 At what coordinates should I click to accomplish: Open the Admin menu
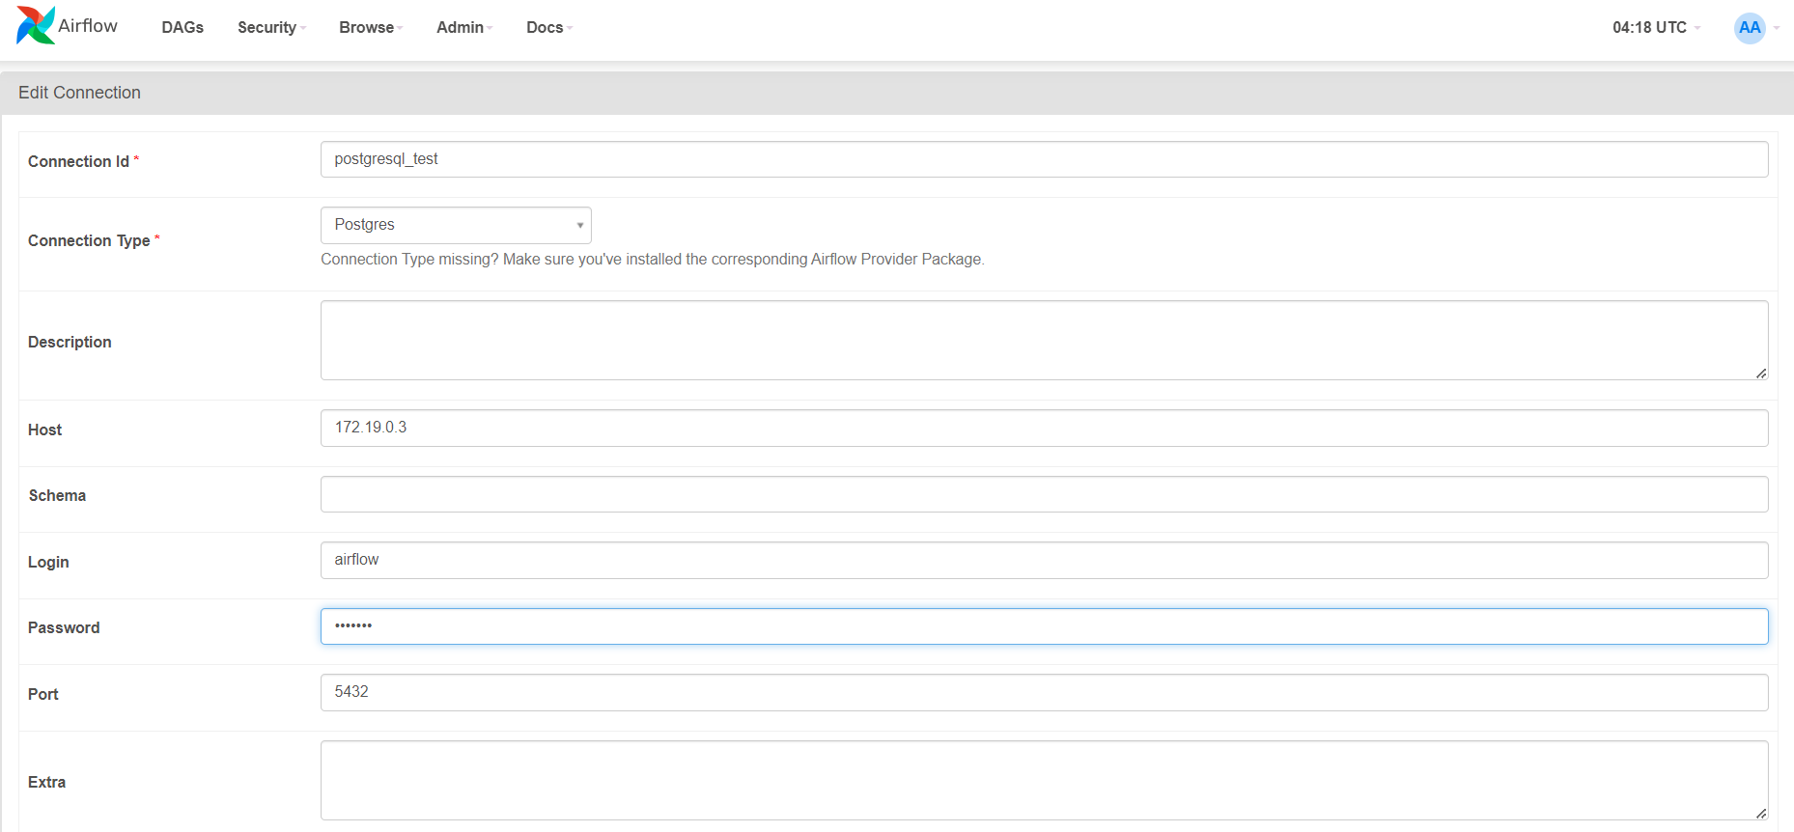(464, 27)
